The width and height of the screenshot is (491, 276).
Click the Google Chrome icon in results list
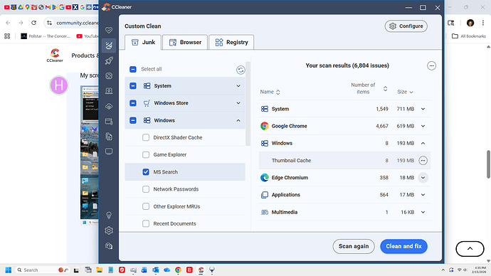point(265,126)
